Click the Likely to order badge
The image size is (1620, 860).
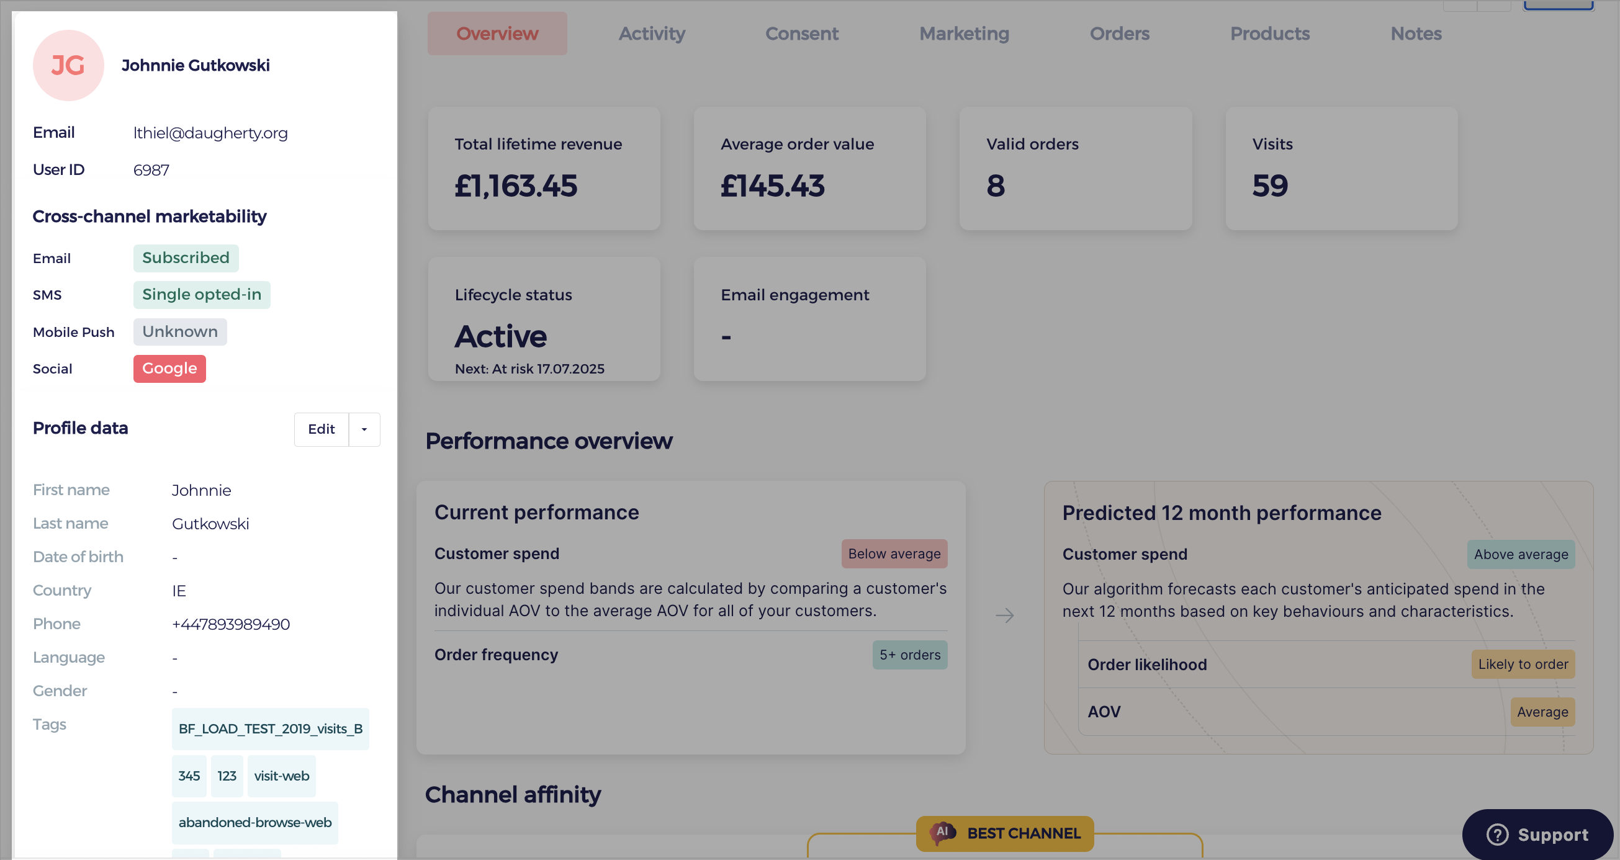(x=1523, y=665)
